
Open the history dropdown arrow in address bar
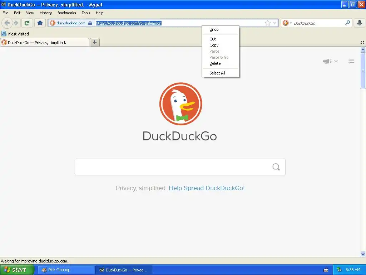(275, 23)
